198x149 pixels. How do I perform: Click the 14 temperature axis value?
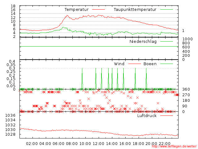[13, 14]
